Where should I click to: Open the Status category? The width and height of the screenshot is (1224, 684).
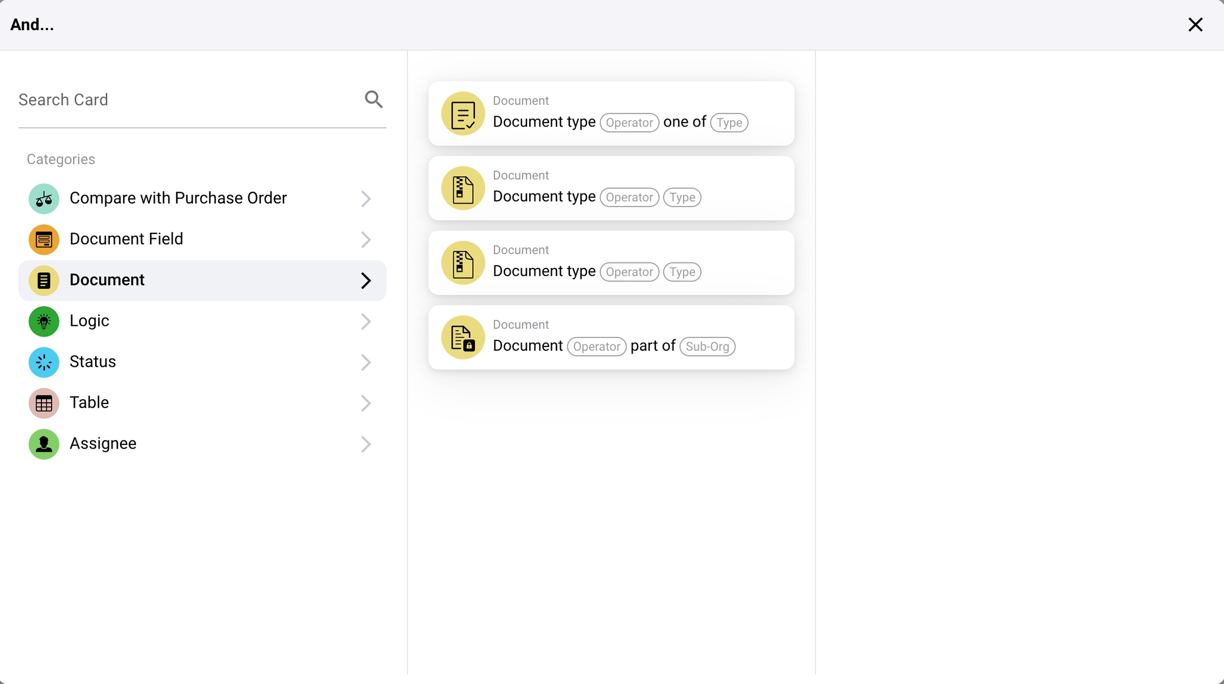click(93, 362)
